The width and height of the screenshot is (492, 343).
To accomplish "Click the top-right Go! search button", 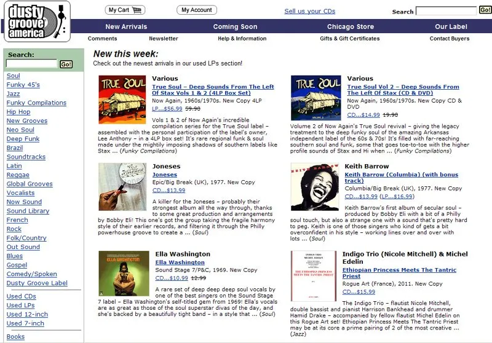I will [x=485, y=10].
